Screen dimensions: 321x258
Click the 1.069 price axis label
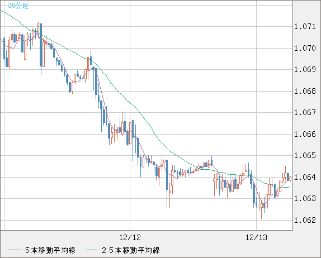305,69
